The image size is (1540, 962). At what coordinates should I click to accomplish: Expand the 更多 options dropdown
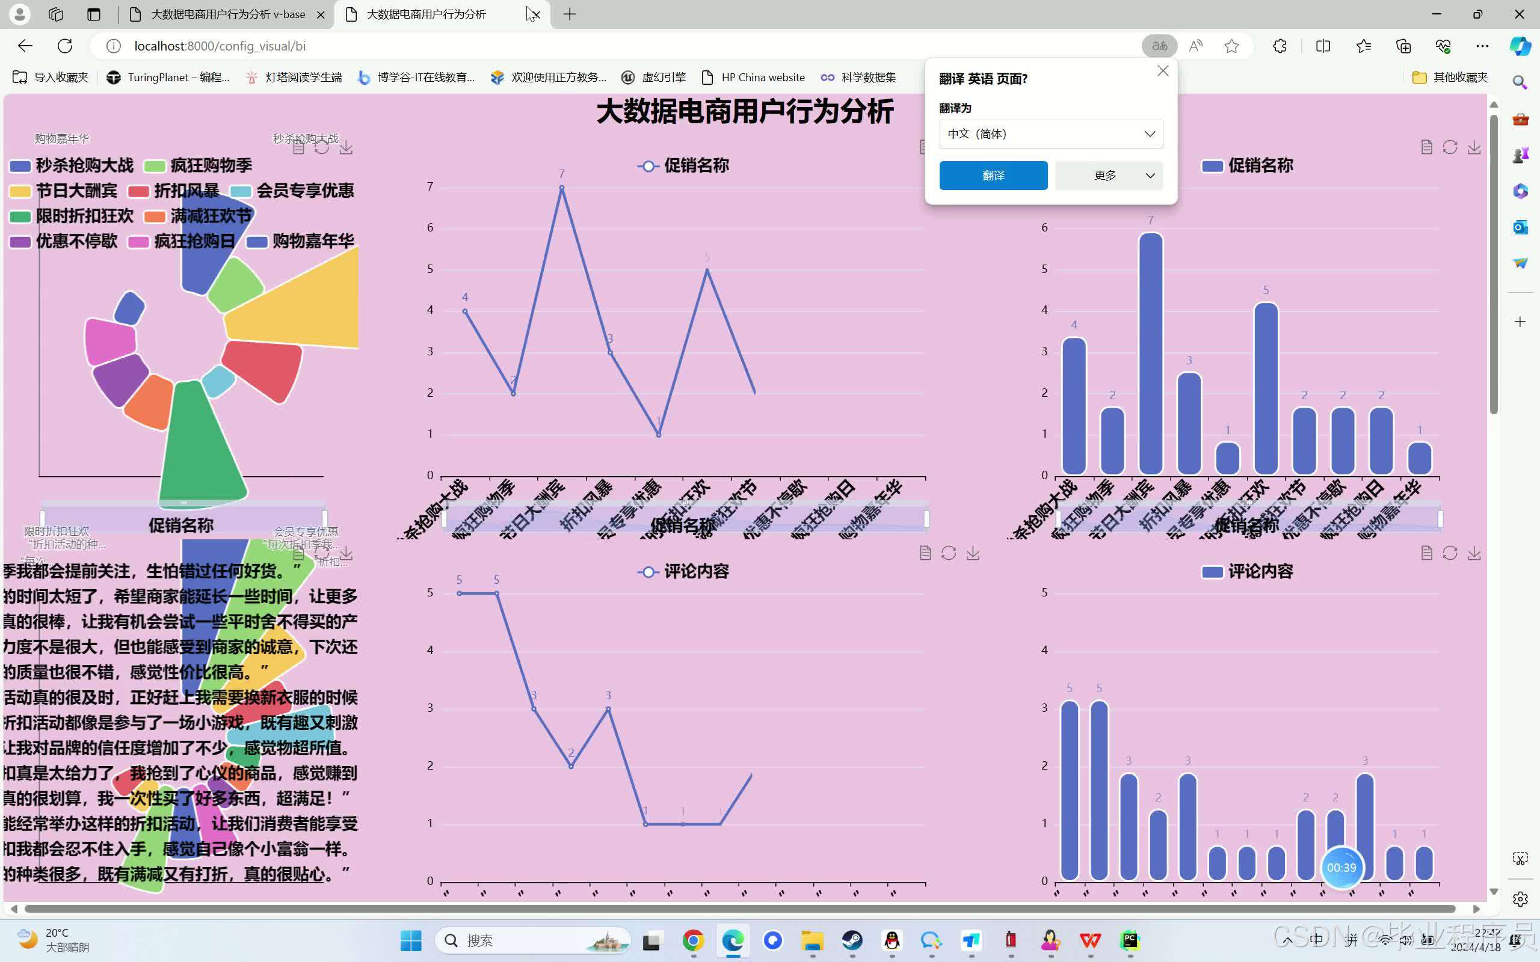tap(1109, 176)
